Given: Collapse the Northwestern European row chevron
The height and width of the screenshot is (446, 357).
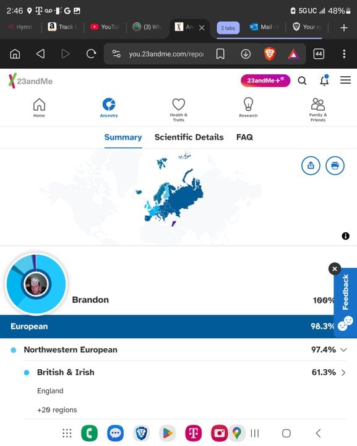Looking at the screenshot, I should pyautogui.click(x=343, y=349).
